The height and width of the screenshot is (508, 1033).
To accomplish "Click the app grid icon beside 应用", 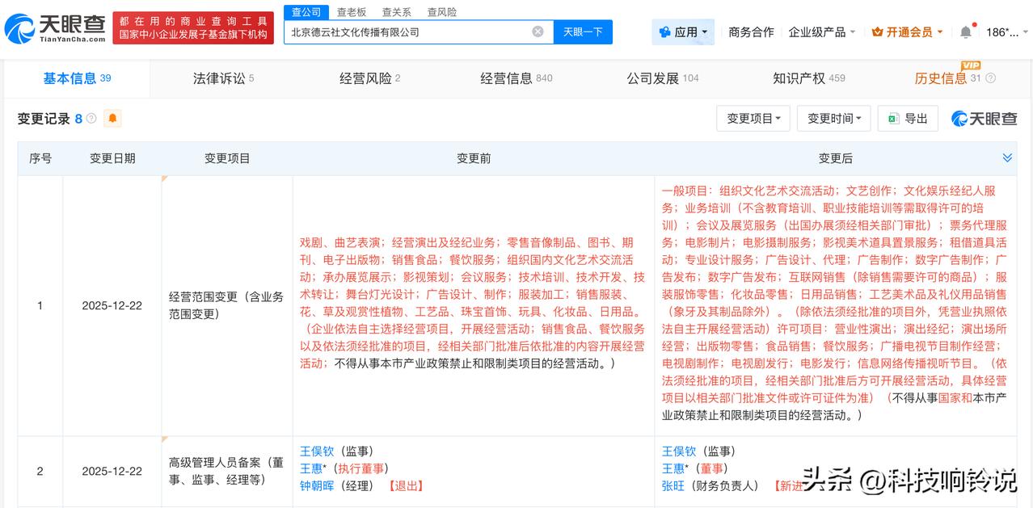I will 664,31.
